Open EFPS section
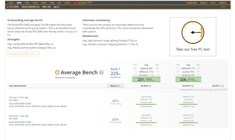This screenshot has width=235, height=140. (67, 3)
